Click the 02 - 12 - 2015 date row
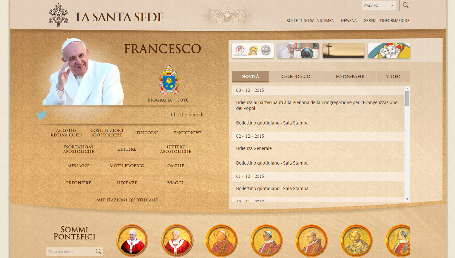This screenshot has width=455, height=258. click(x=318, y=136)
